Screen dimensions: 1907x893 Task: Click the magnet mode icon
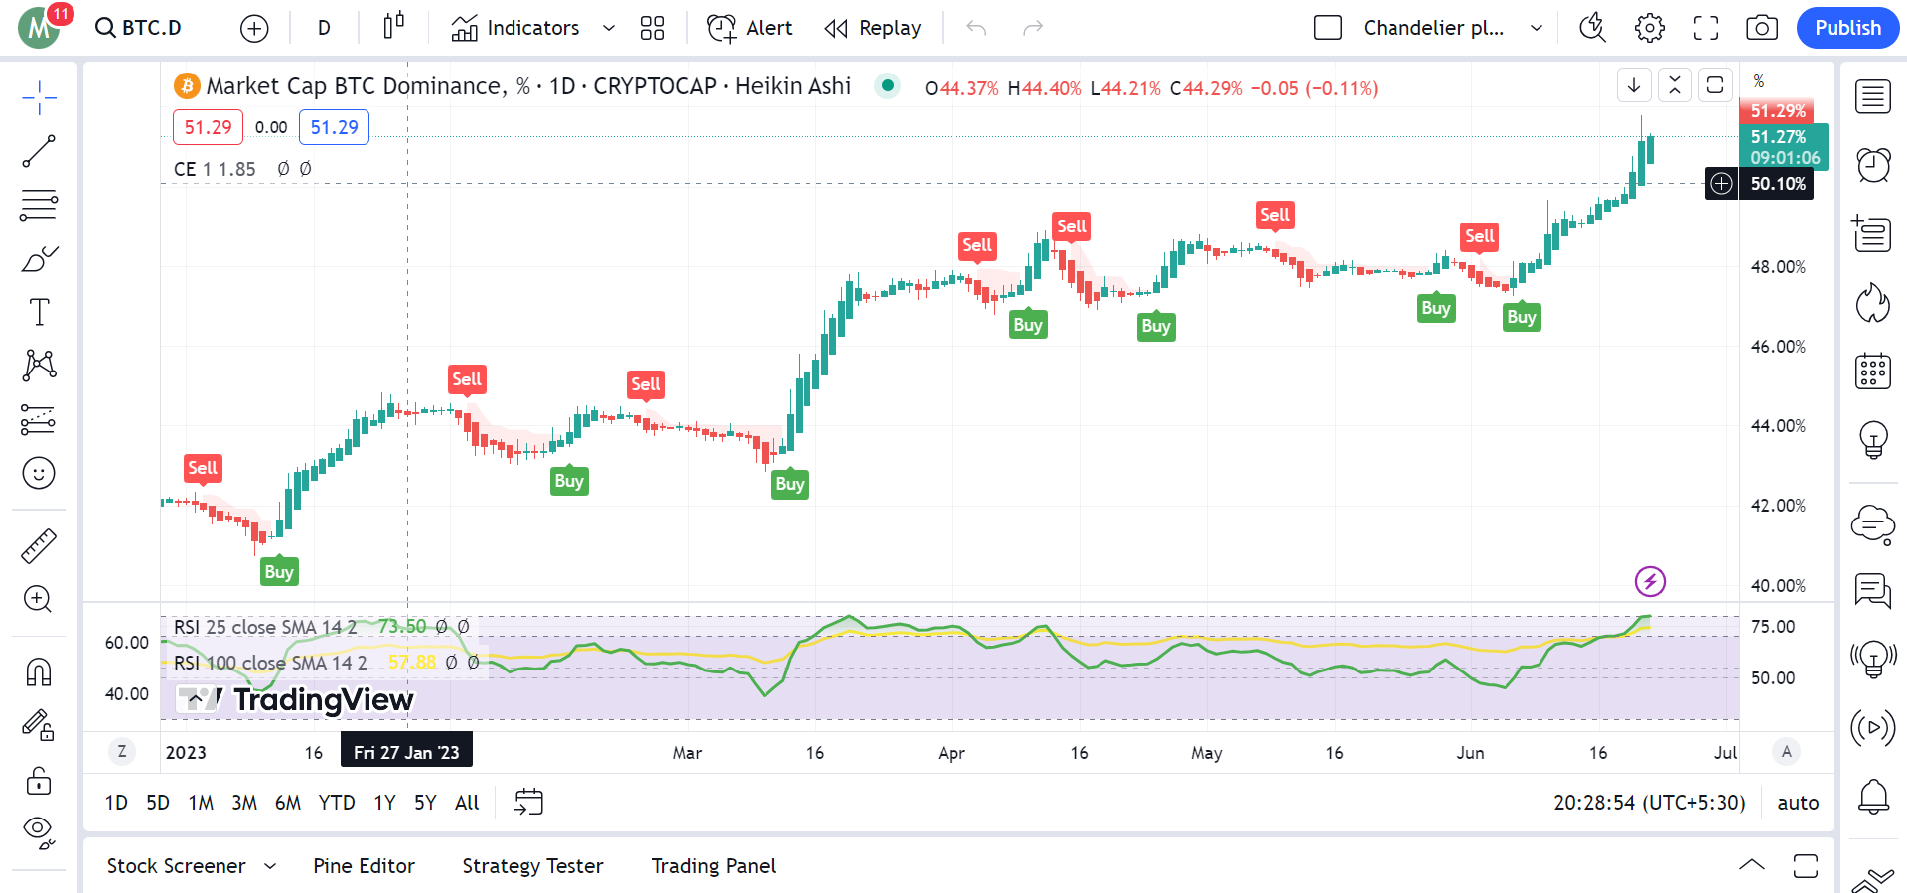point(39,672)
